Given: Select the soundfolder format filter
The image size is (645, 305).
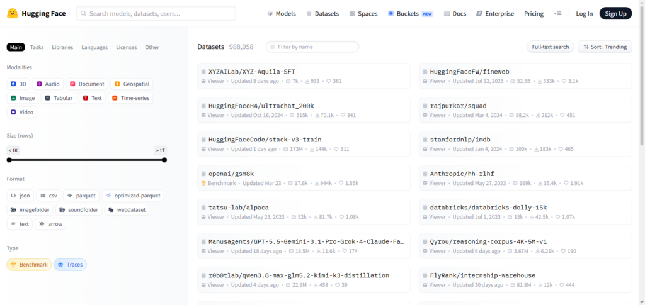Looking at the screenshot, I should coord(79,210).
